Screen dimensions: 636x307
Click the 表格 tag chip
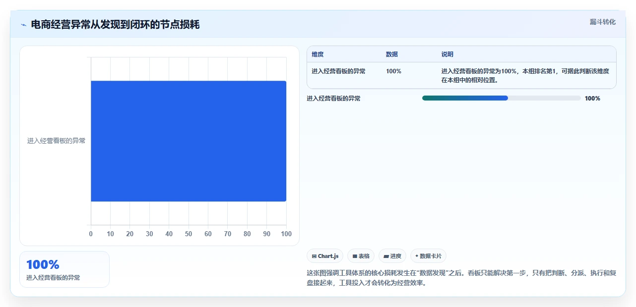(361, 256)
